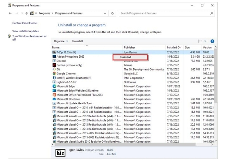The width and height of the screenshot is (226, 161).
Task: Click The Git Development Community publisher cell
Action: [x=144, y=69]
